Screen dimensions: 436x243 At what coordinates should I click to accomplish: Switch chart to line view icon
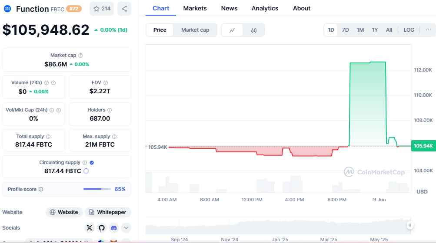tap(232, 30)
